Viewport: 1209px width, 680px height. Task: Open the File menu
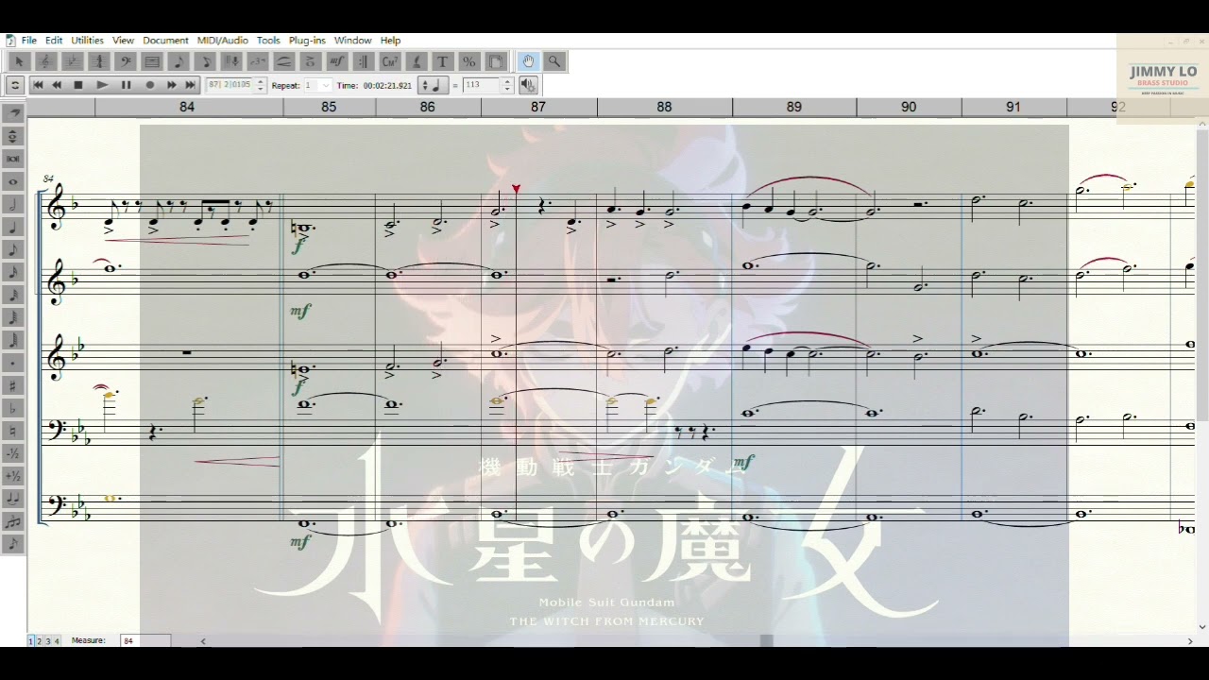pyautogui.click(x=29, y=41)
